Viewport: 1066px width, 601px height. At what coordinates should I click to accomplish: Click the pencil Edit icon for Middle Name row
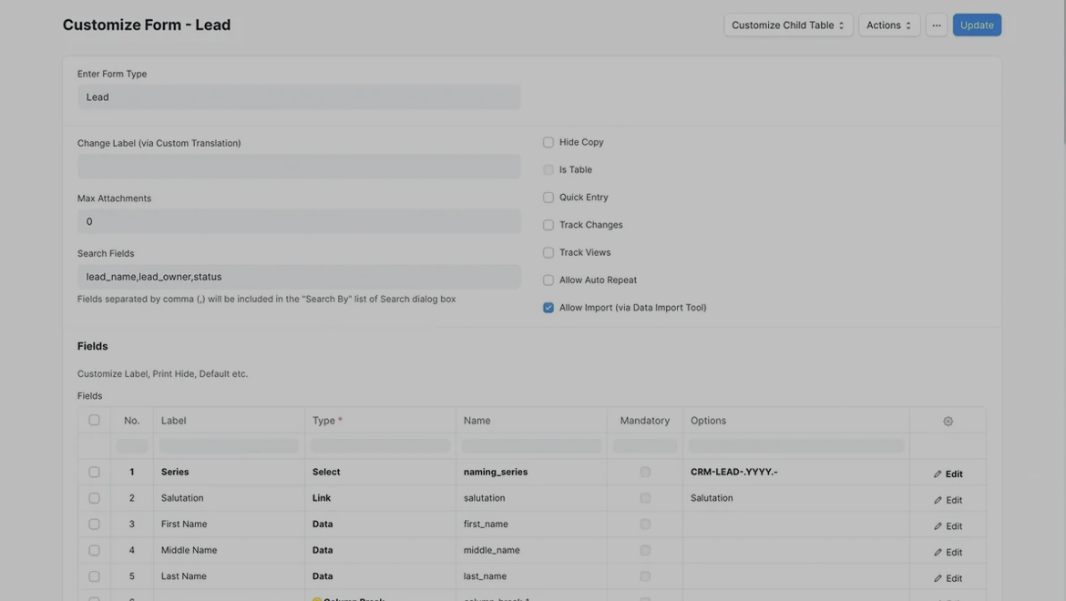tap(938, 553)
